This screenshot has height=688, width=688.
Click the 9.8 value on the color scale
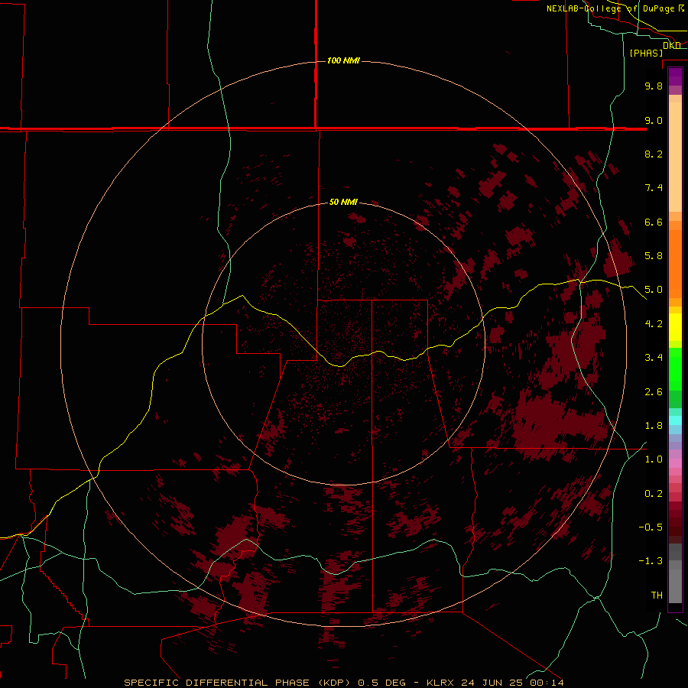[654, 86]
